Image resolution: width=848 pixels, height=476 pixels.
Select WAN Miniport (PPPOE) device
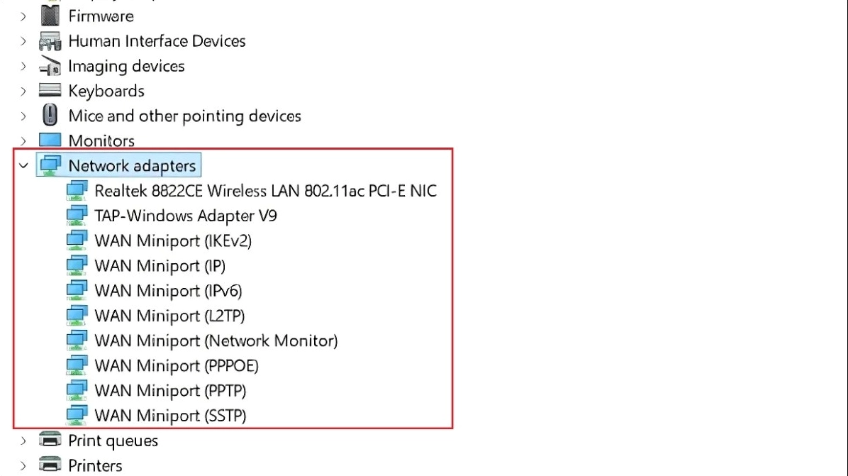coord(177,365)
